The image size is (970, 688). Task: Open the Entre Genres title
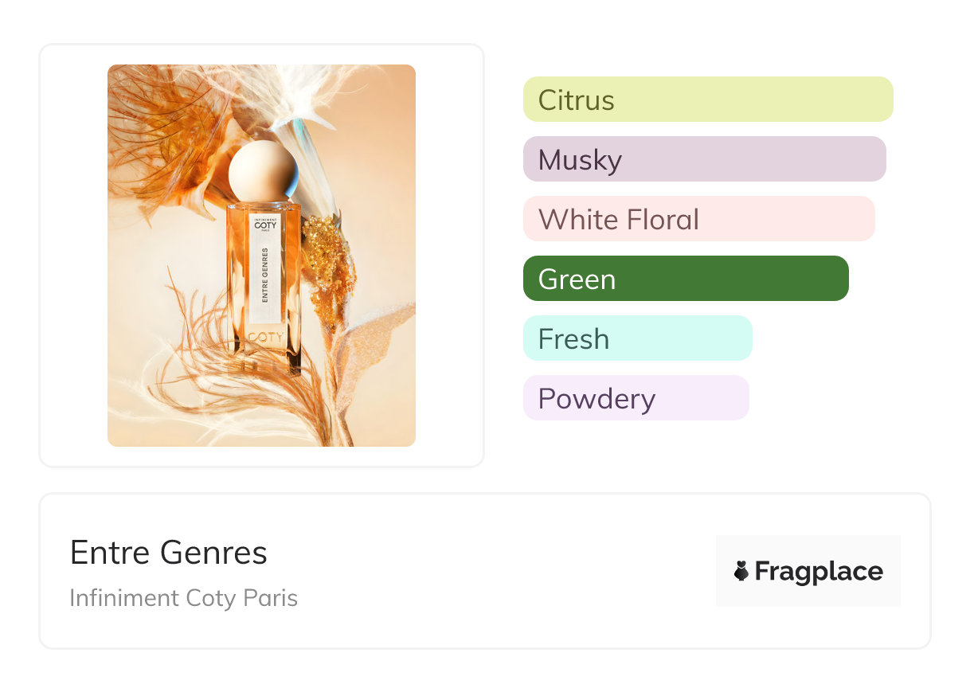pyautogui.click(x=169, y=553)
